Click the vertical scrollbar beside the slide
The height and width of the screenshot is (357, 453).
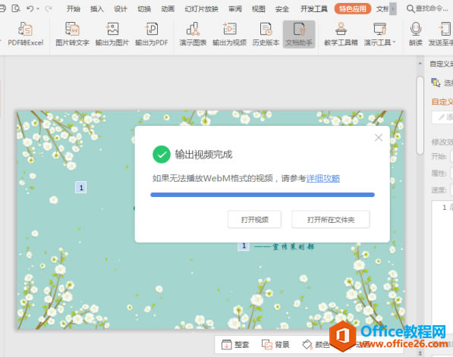[x=420, y=115]
